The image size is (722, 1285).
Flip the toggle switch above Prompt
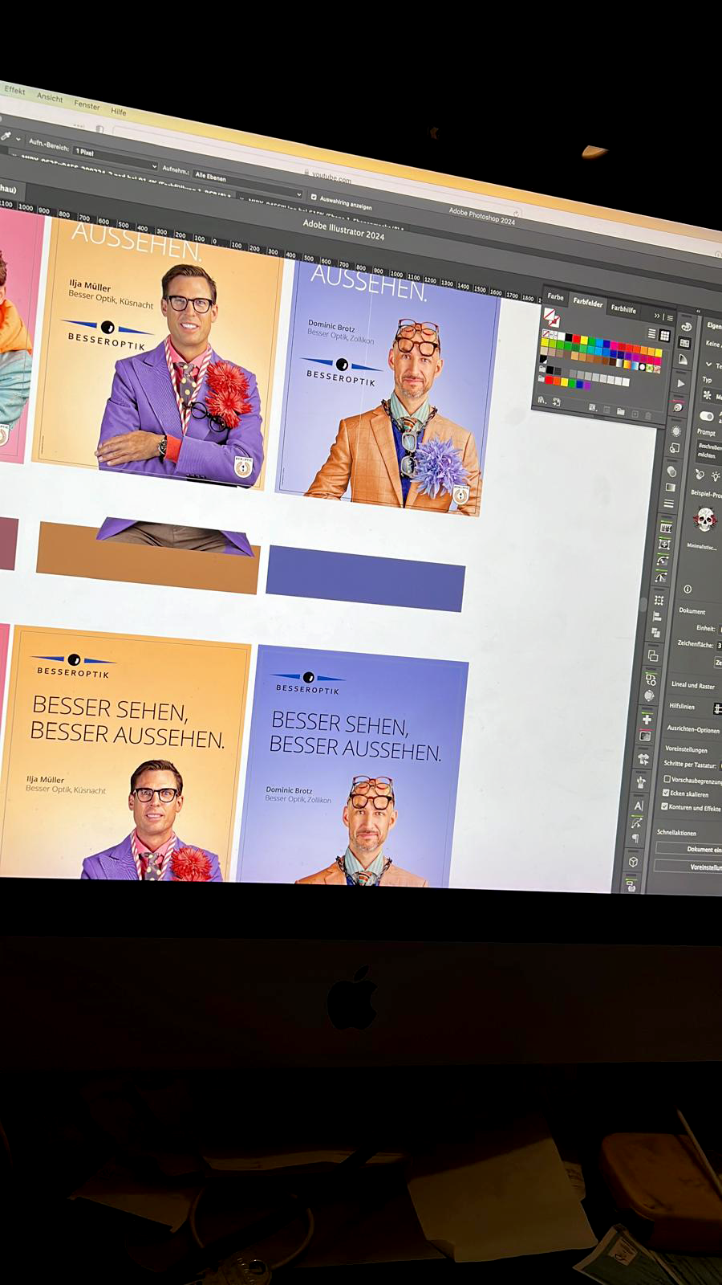pos(707,416)
